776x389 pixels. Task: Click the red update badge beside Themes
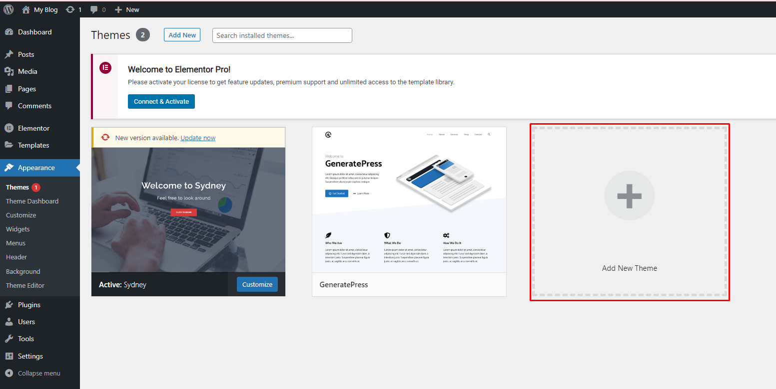point(36,188)
